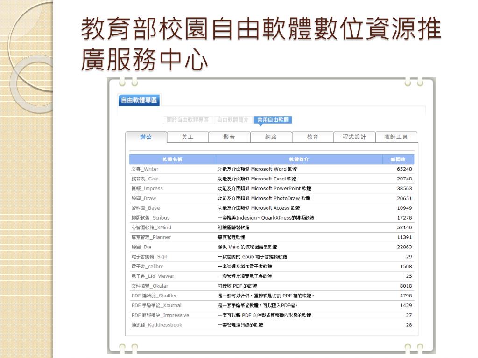The width and height of the screenshot is (478, 358).
Task: Click the 可讀取 PDF 的軟體 description
Action: 237,286
